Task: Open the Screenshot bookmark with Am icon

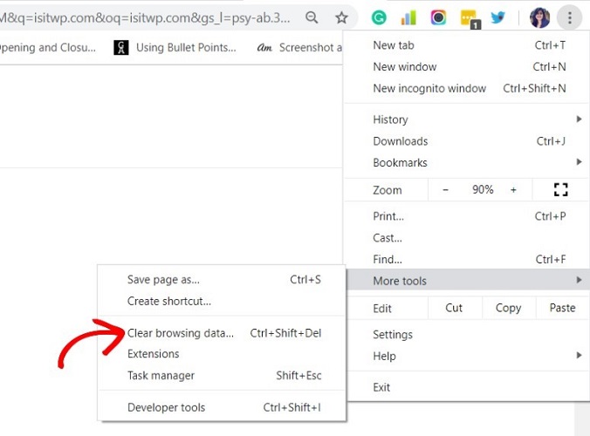Action: tap(299, 48)
